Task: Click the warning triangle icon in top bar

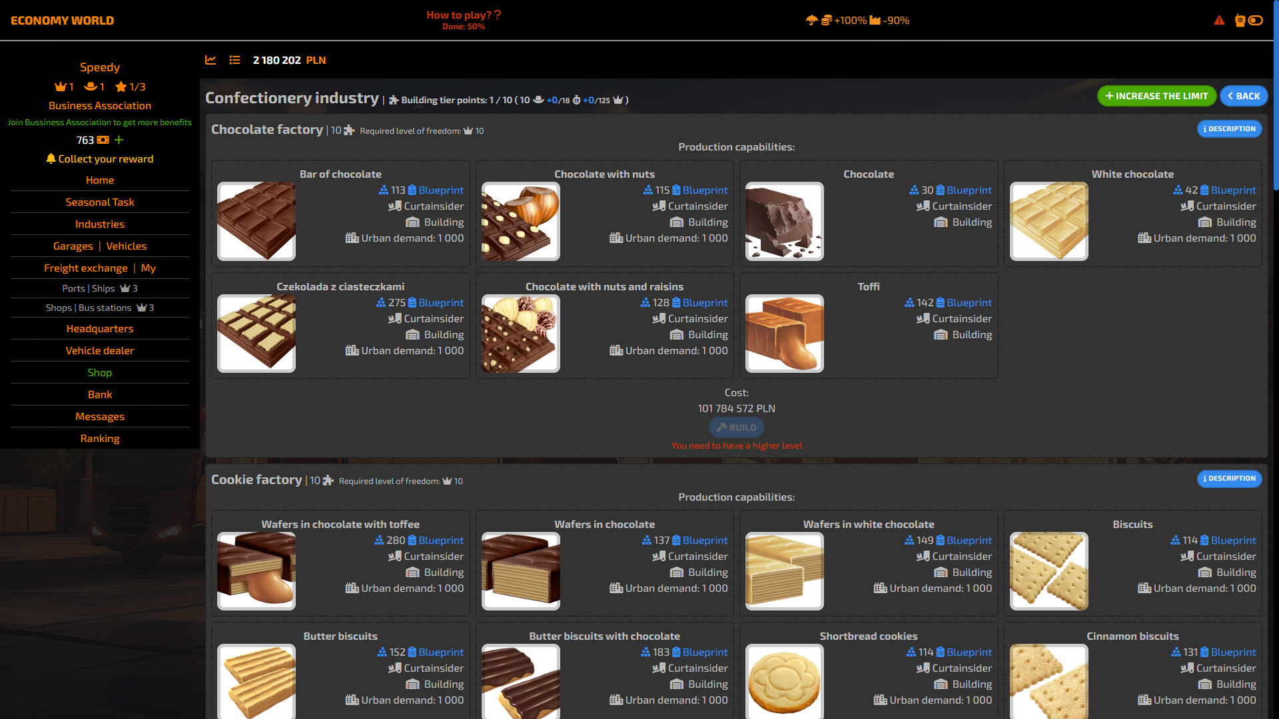Action: click(1220, 21)
